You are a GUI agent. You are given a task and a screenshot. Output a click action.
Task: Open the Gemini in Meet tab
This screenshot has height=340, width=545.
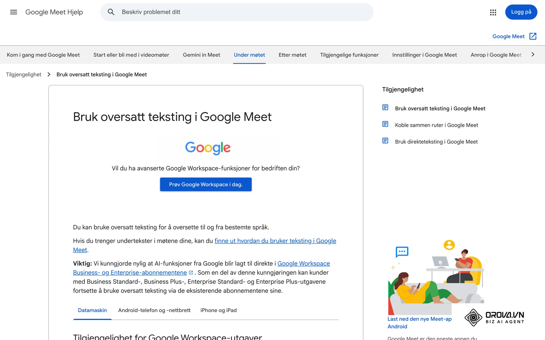[201, 55]
